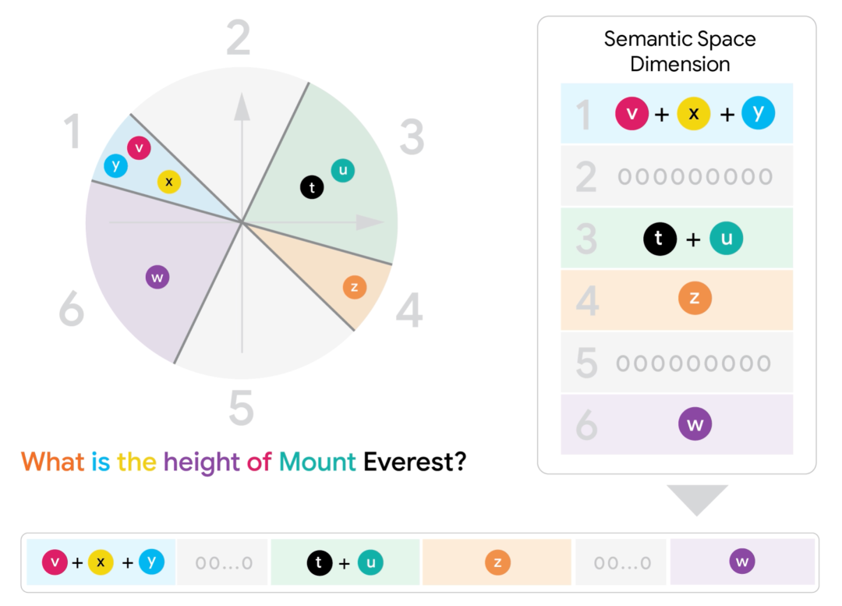Click the first 00...0 cell in the bottom bar
842x606 pixels.
coord(223,562)
